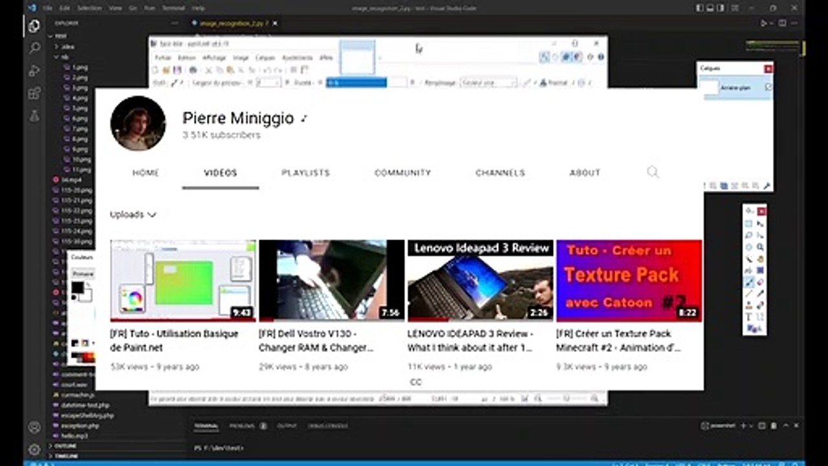The width and height of the screenshot is (828, 466).
Task: Expand the Uploads sort dropdown
Action: coord(133,214)
